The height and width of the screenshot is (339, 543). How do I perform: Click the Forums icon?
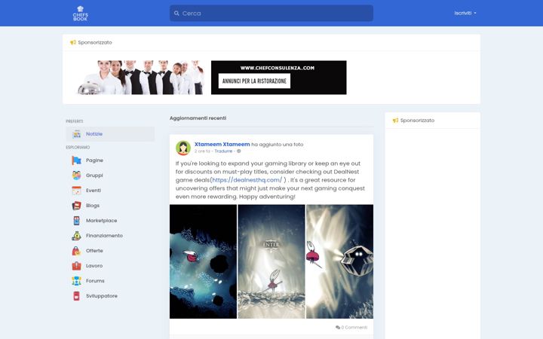tap(76, 281)
